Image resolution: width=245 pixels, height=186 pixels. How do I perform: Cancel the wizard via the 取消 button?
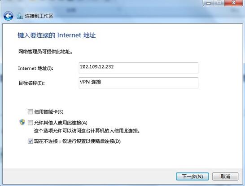[x=225, y=177]
